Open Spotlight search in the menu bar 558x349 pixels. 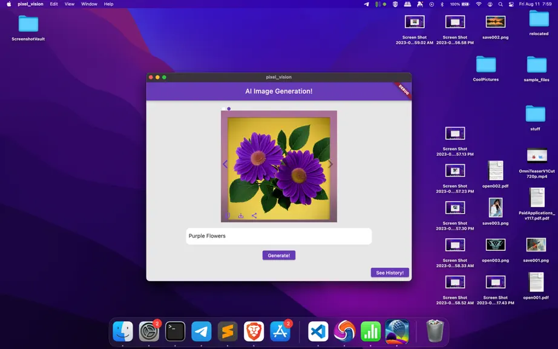[x=501, y=4]
